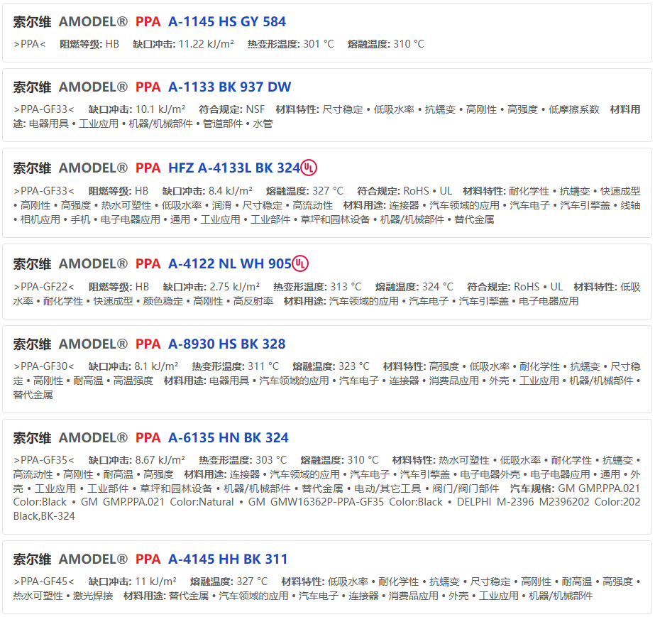Open the A-4122 NL WH 905 product link
Viewport: 655px width, 617px height.
pyautogui.click(x=230, y=264)
